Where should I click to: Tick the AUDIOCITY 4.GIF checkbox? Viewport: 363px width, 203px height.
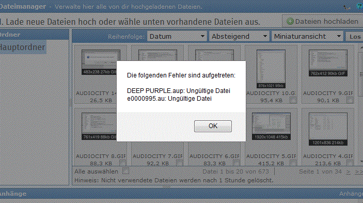[x=350, y=163]
